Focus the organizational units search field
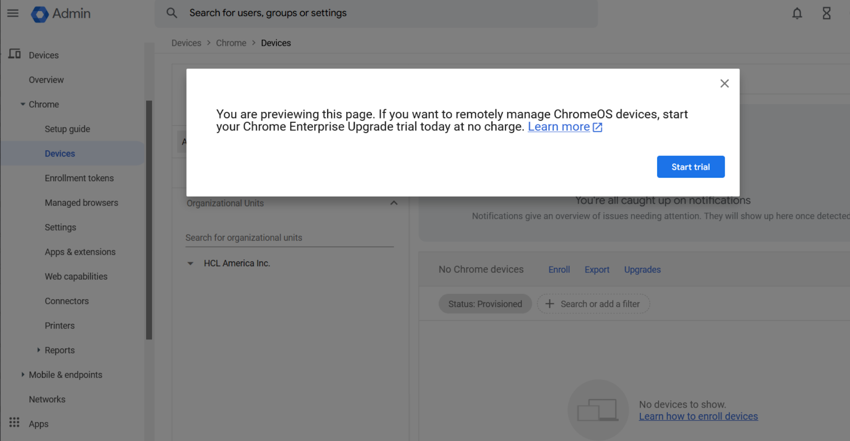 (289, 238)
